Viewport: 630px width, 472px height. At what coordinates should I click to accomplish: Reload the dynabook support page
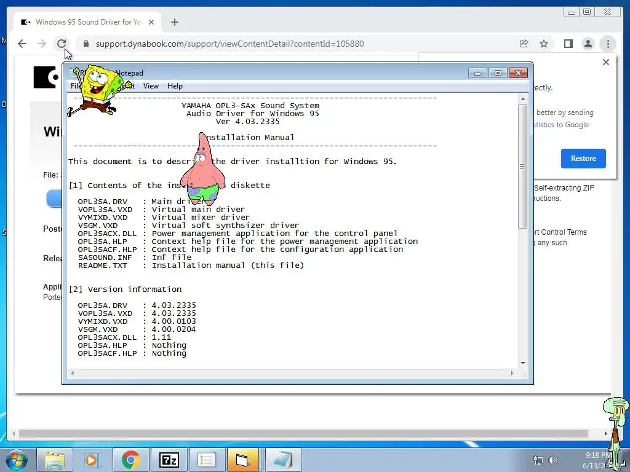(x=61, y=44)
